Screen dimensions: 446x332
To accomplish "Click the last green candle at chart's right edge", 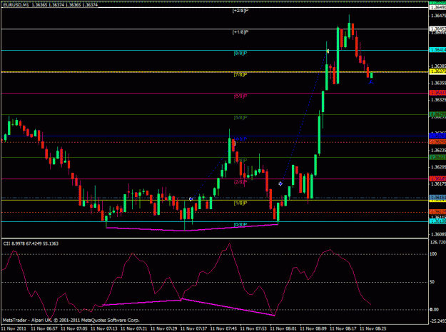I will [371, 75].
